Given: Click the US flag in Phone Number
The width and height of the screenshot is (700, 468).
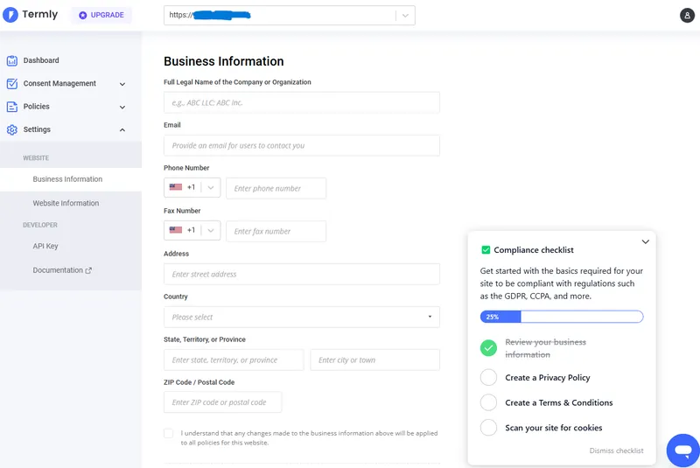Looking at the screenshot, I should click(176, 187).
